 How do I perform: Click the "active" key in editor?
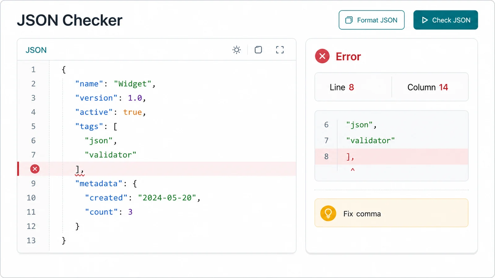(94, 112)
